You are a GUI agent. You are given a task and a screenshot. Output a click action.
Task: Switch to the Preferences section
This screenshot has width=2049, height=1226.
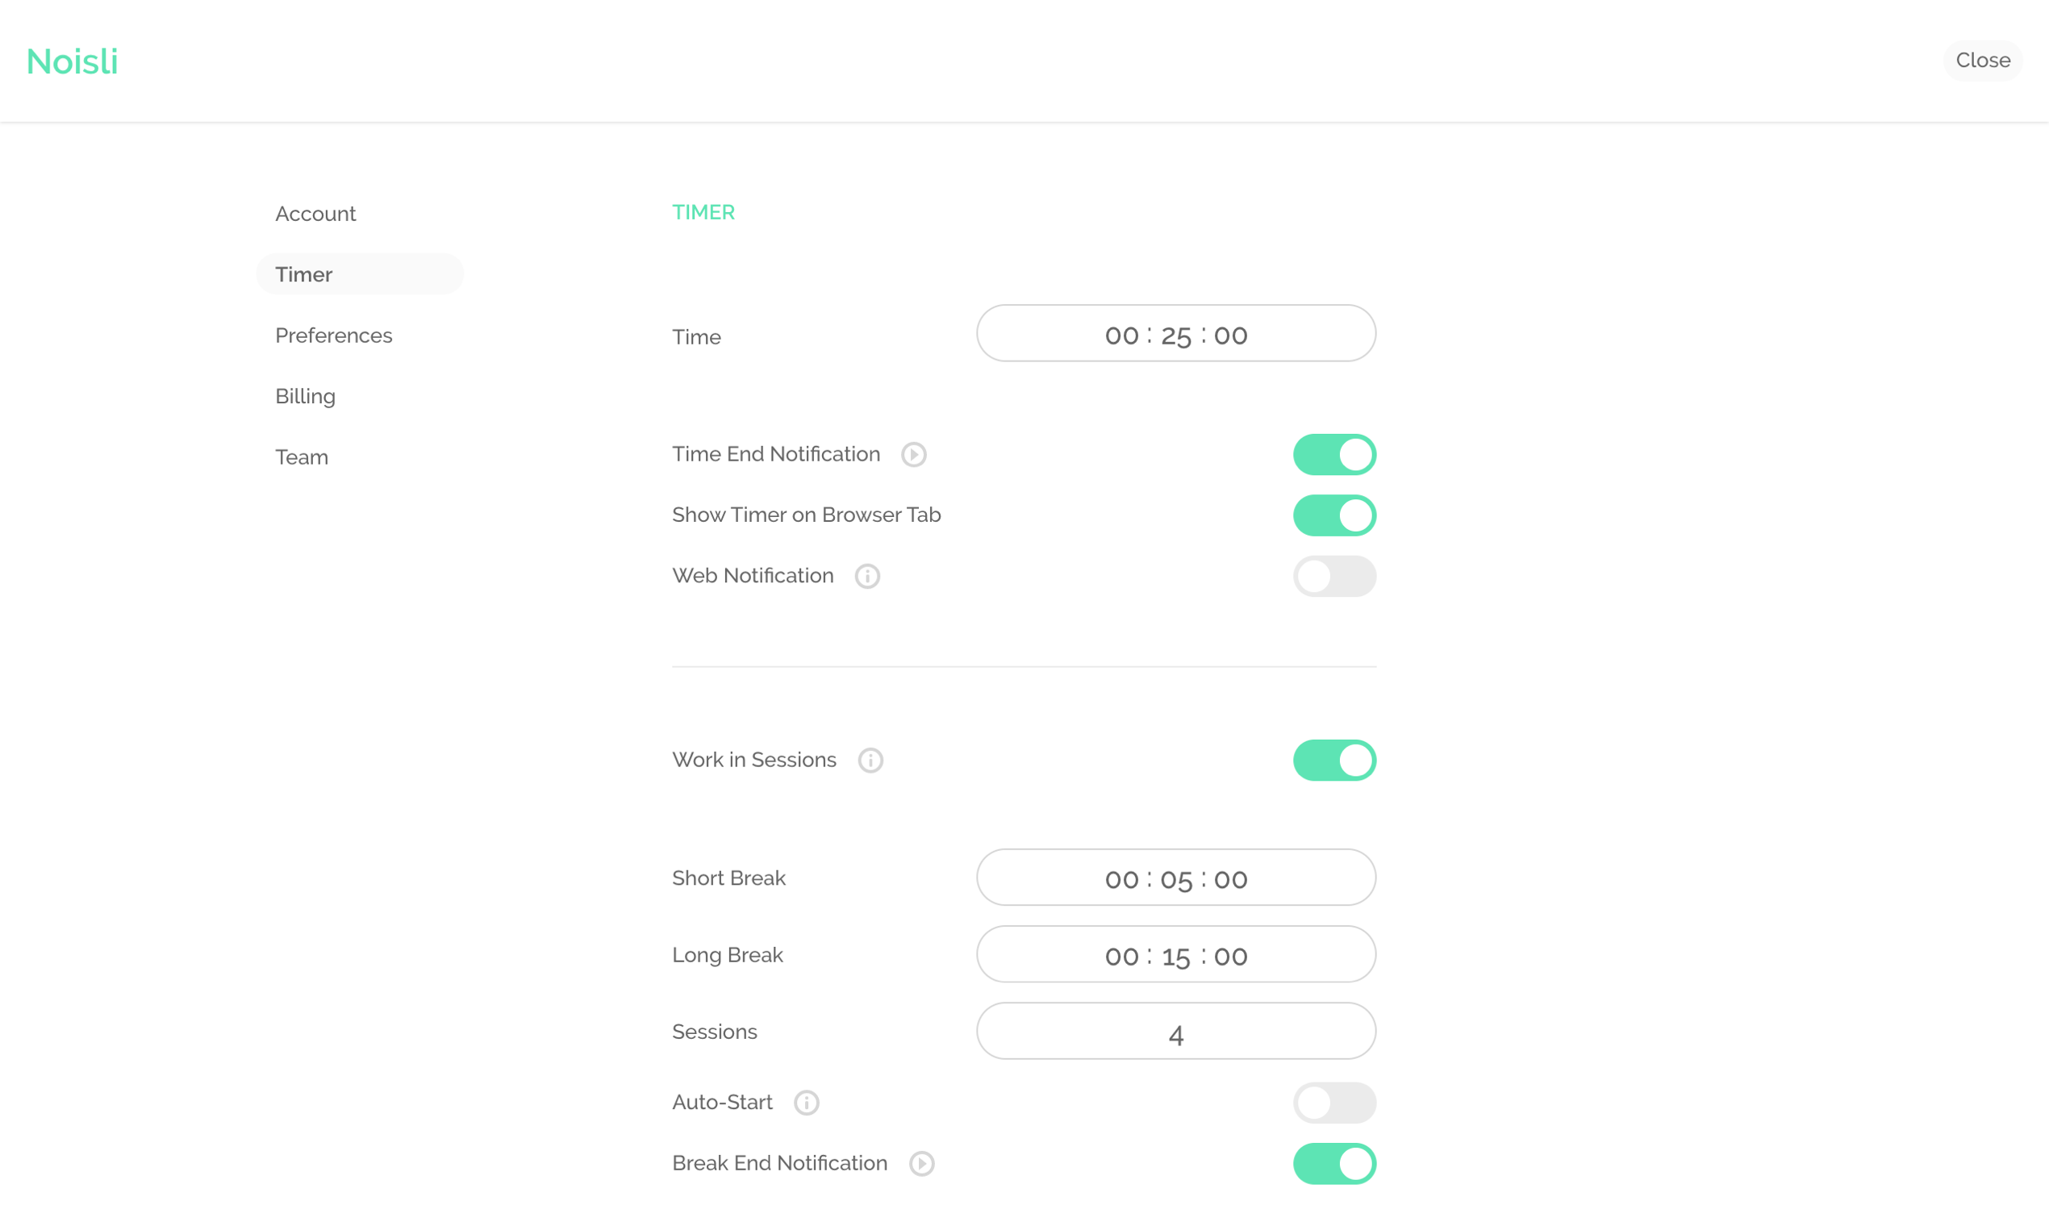[x=334, y=336]
